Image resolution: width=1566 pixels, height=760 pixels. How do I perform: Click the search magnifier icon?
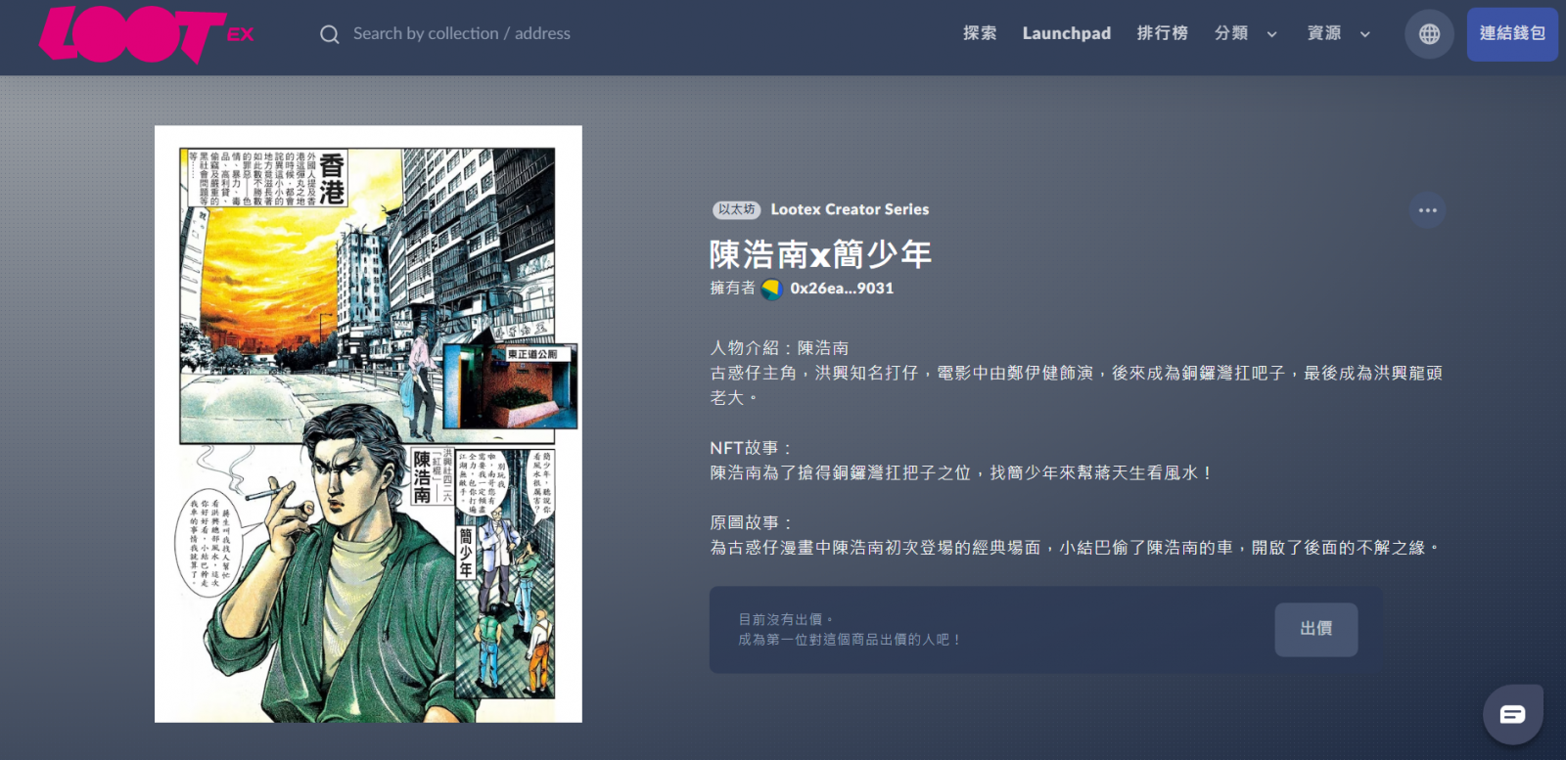pyautogui.click(x=330, y=34)
